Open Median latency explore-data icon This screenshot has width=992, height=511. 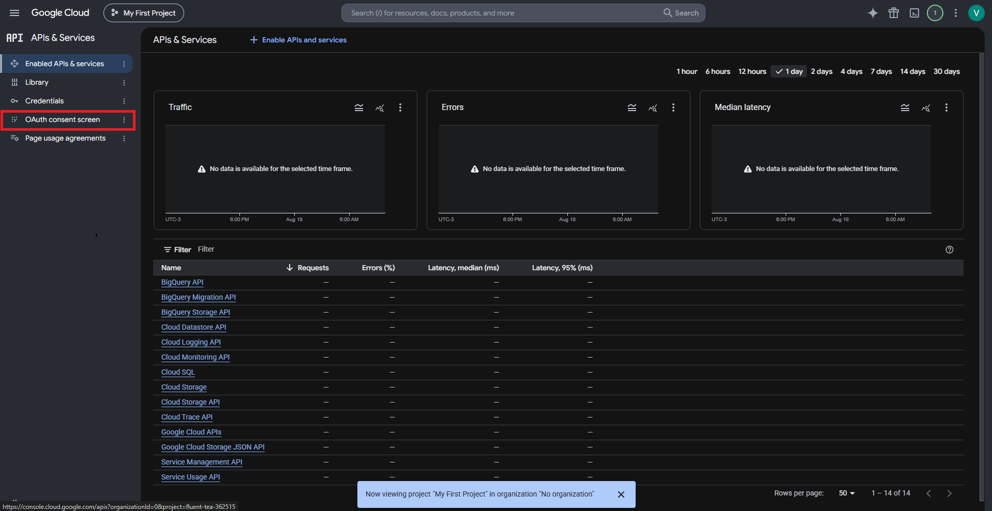926,107
